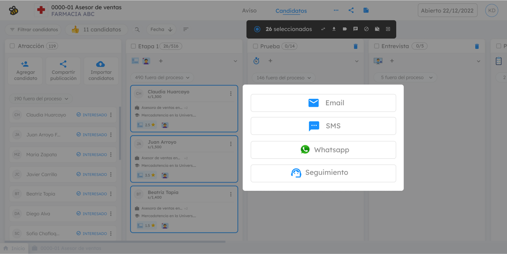This screenshot has width=507, height=254.
Task: Open the KD user avatar menu
Action: 492,10
